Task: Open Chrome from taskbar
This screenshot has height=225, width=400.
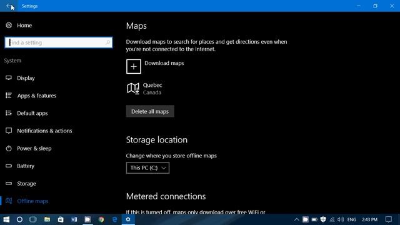Action: tap(101, 219)
